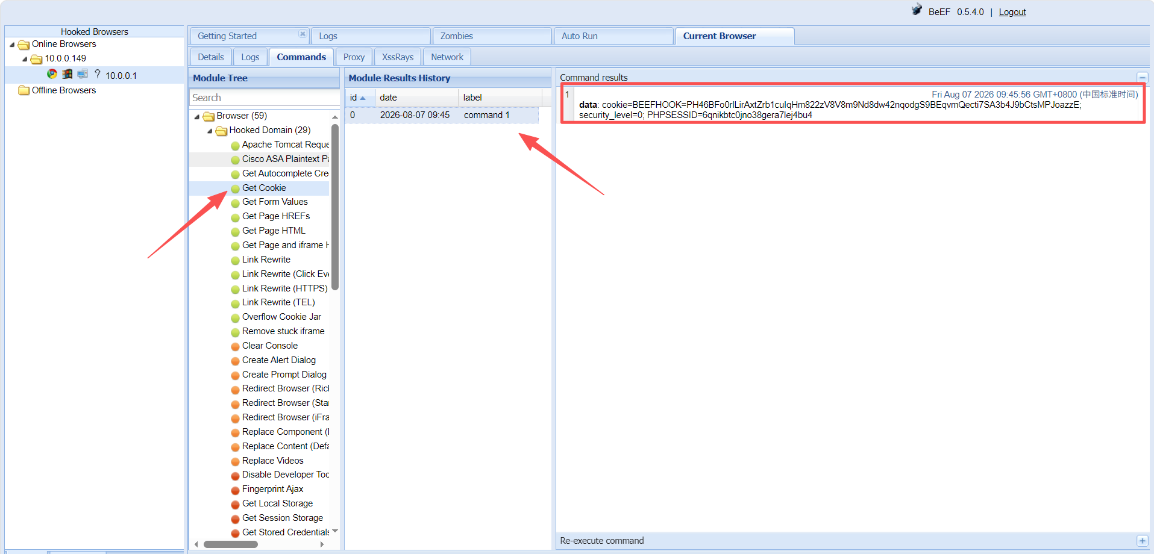Click the Module Tree scroll-up arrow
This screenshot has width=1154, height=554.
(335, 117)
